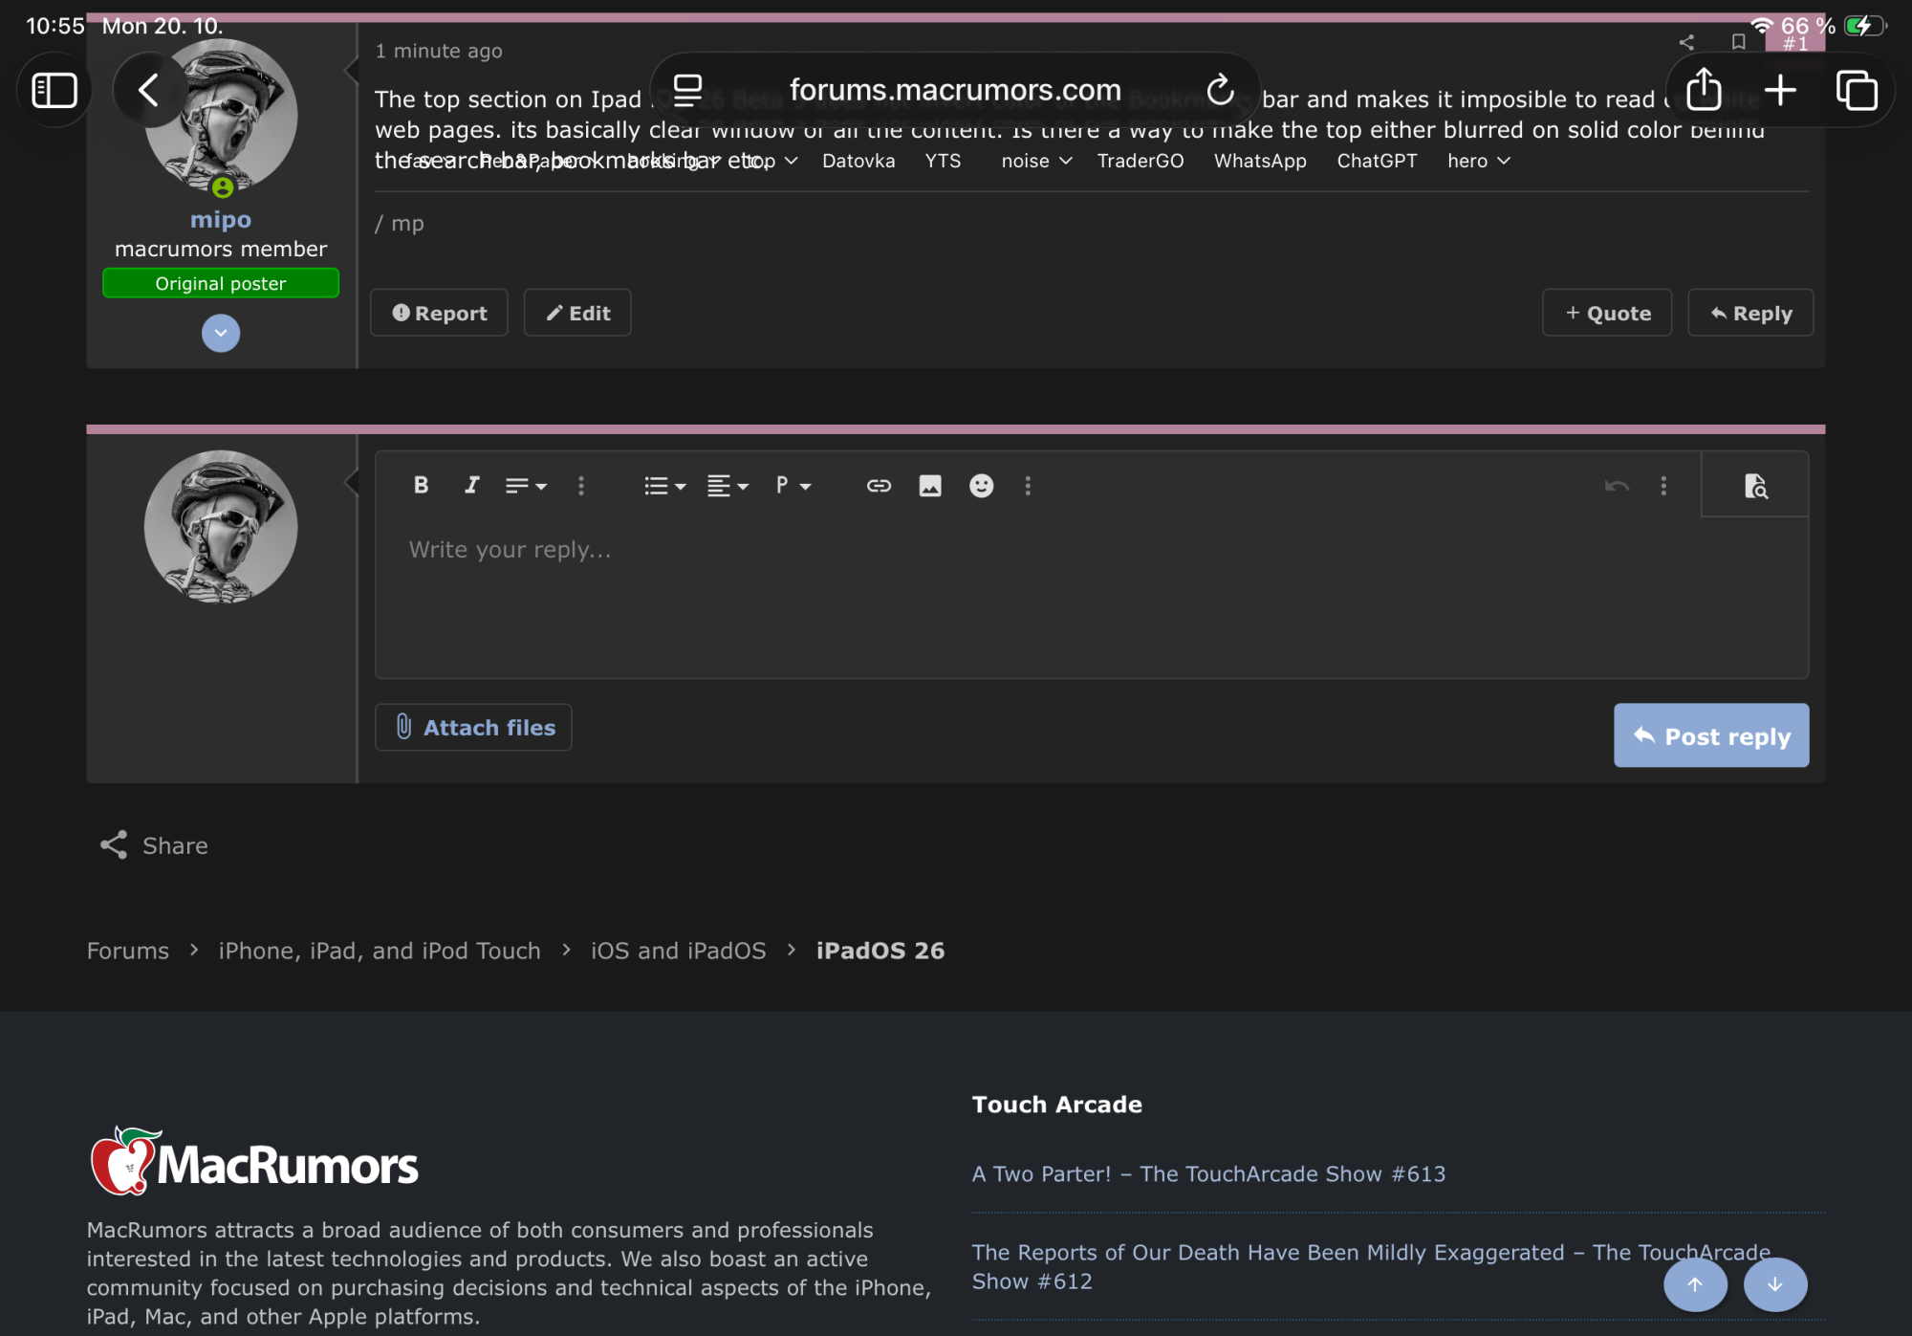The height and width of the screenshot is (1336, 1912).
Task: Click the undo icon in the editor
Action: [x=1617, y=486]
